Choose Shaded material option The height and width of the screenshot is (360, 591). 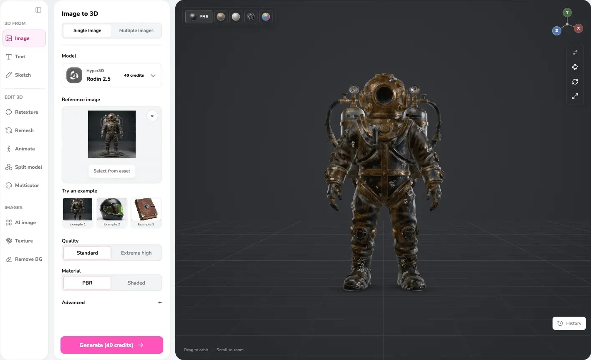tap(136, 283)
